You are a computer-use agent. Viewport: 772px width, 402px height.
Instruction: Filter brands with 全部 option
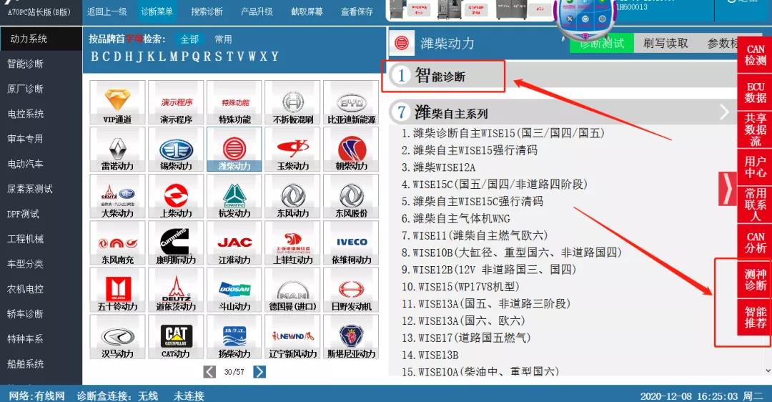tap(189, 39)
